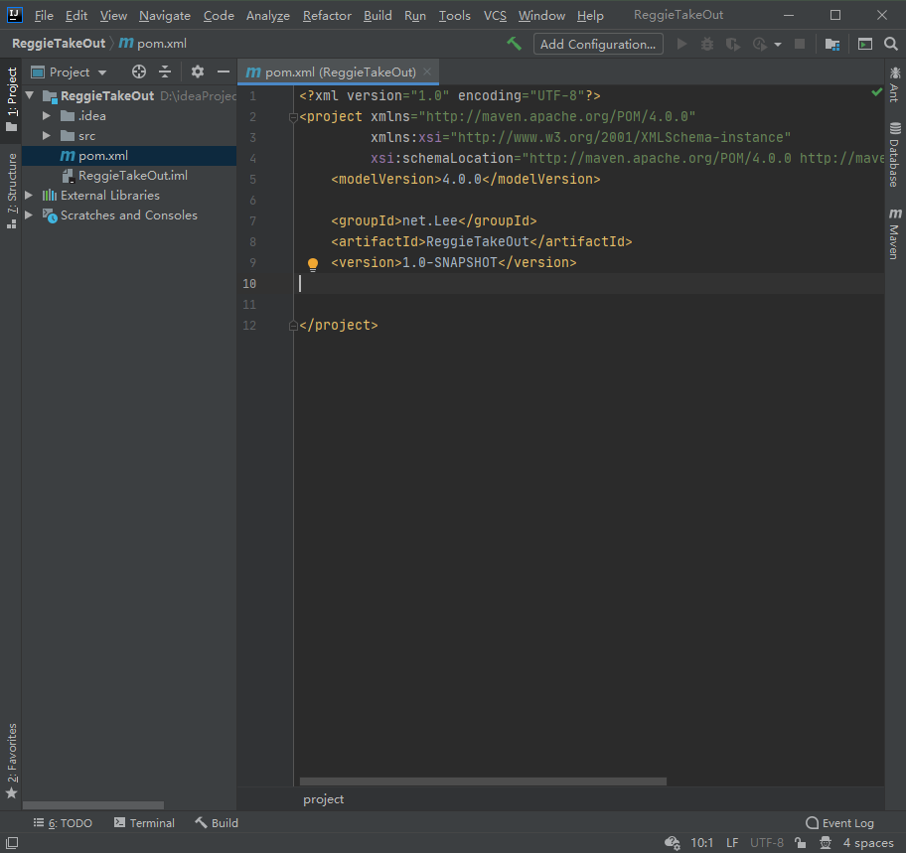Click the green inspection checkmark icon
Image resolution: width=906 pixels, height=853 pixels.
876,91
